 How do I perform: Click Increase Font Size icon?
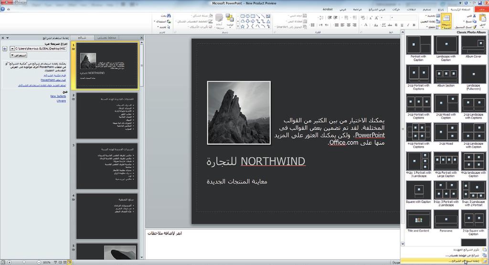[x=376, y=18]
